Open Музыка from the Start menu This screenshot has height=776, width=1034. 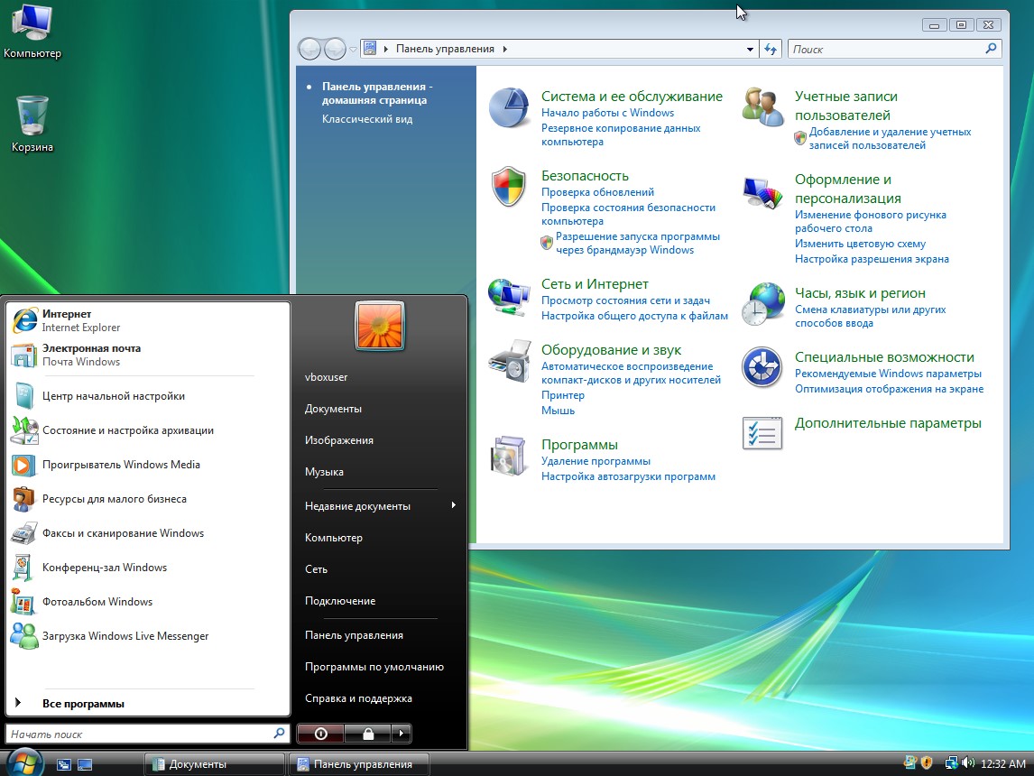[324, 472]
